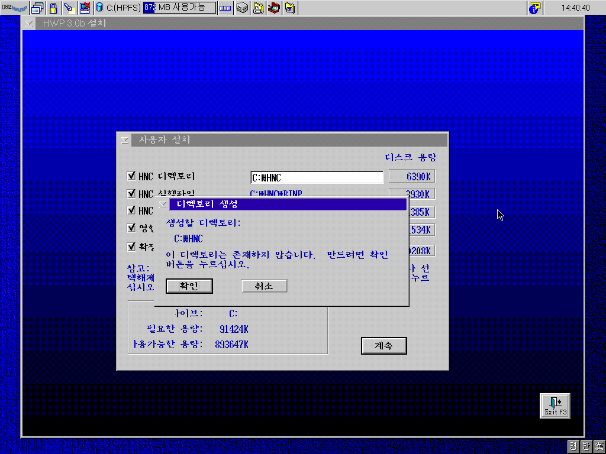The image size is (606, 454).
Task: Click the 893647K available space value
Action: [x=231, y=345]
